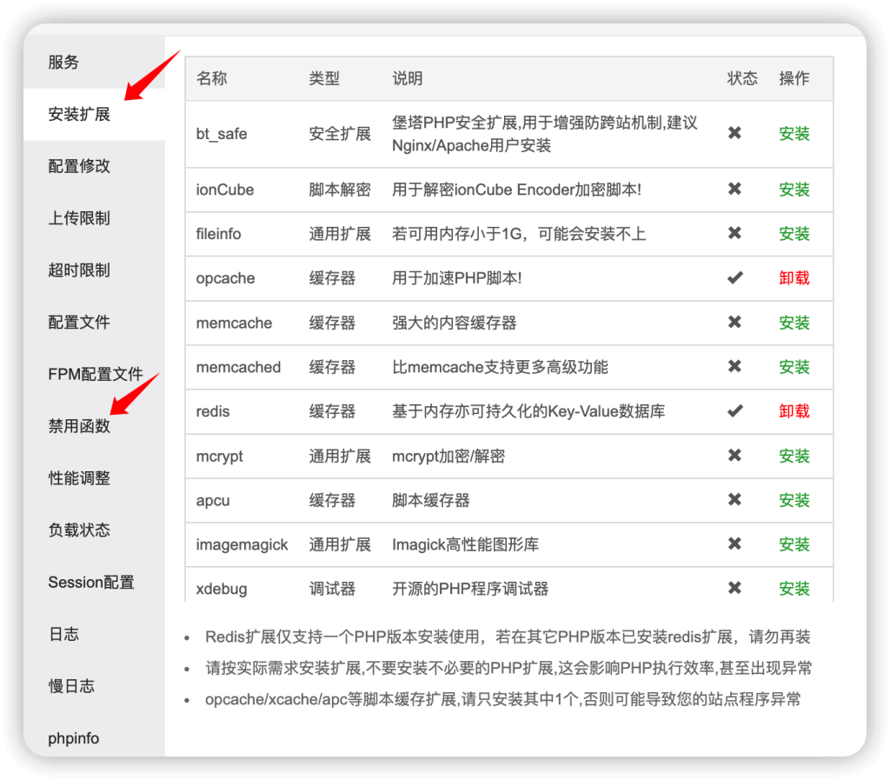View the phpinfo page
This screenshot has width=890, height=780.
[x=72, y=738]
